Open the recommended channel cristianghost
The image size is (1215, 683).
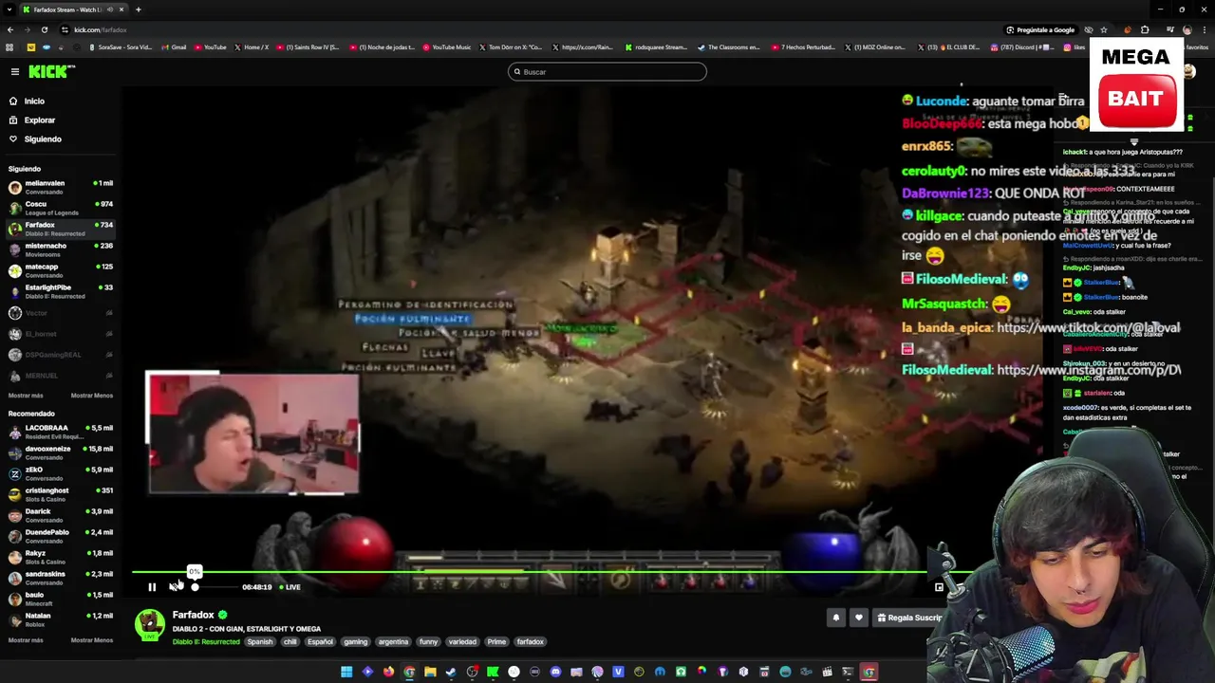(61, 494)
